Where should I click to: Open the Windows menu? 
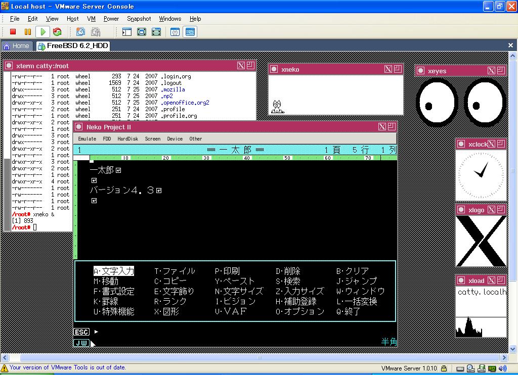click(170, 19)
